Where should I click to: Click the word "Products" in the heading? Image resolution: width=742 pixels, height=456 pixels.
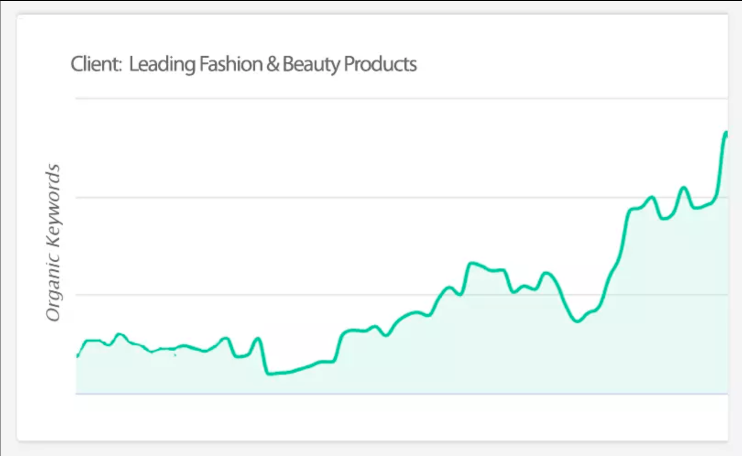coord(380,64)
